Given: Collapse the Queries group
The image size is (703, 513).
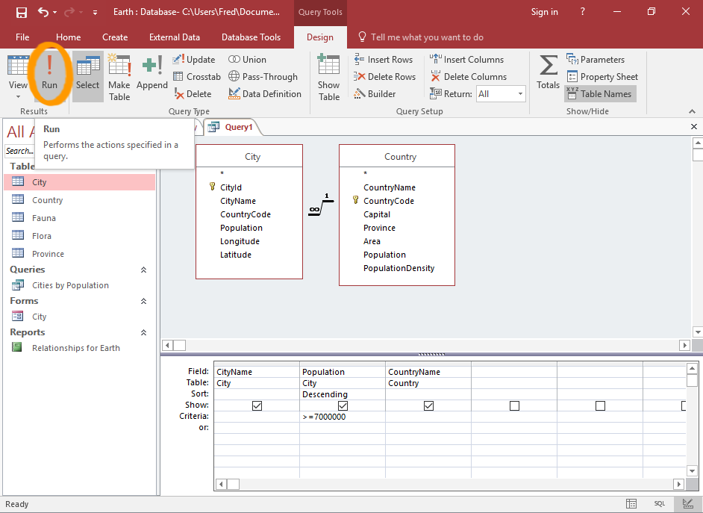Looking at the screenshot, I should (x=143, y=270).
